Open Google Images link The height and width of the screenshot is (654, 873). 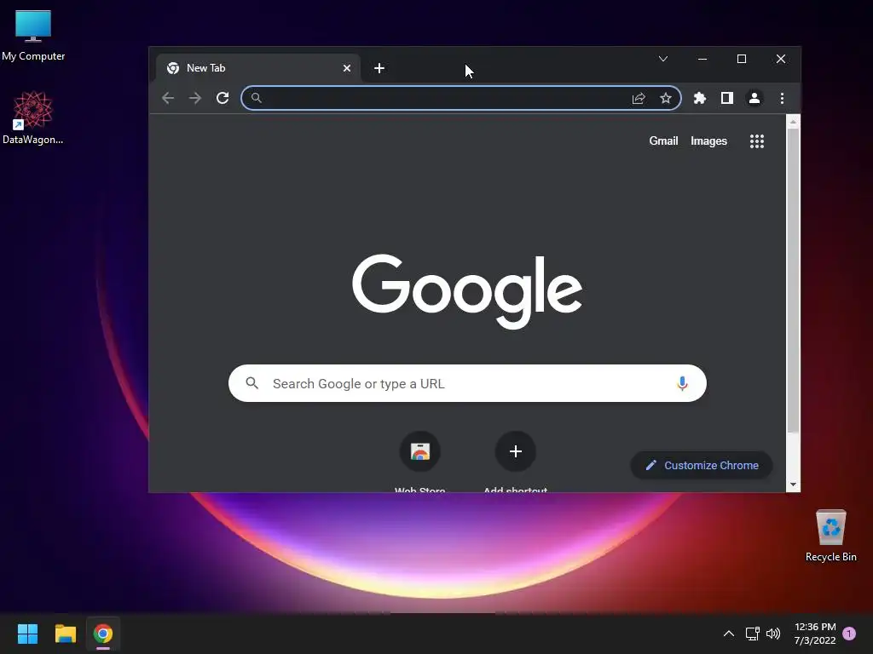(708, 141)
